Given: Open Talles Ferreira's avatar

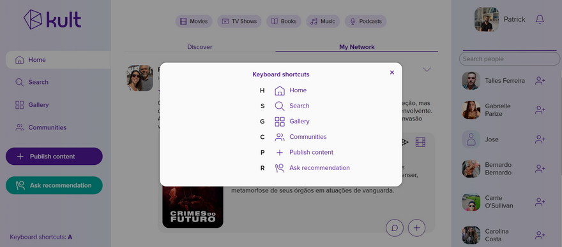Looking at the screenshot, I should click(471, 81).
